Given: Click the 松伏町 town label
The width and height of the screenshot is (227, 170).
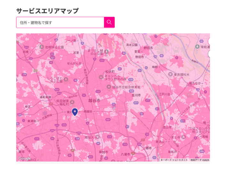Looking at the screenshot, I should pyautogui.click(x=110, y=72).
